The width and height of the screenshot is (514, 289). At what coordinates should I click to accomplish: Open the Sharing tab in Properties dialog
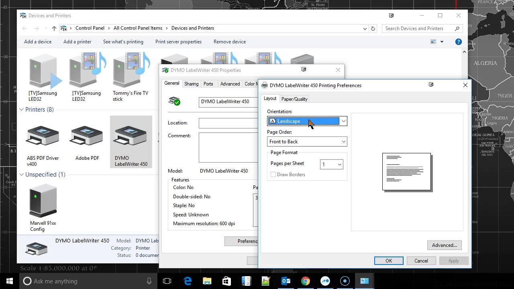coord(191,84)
